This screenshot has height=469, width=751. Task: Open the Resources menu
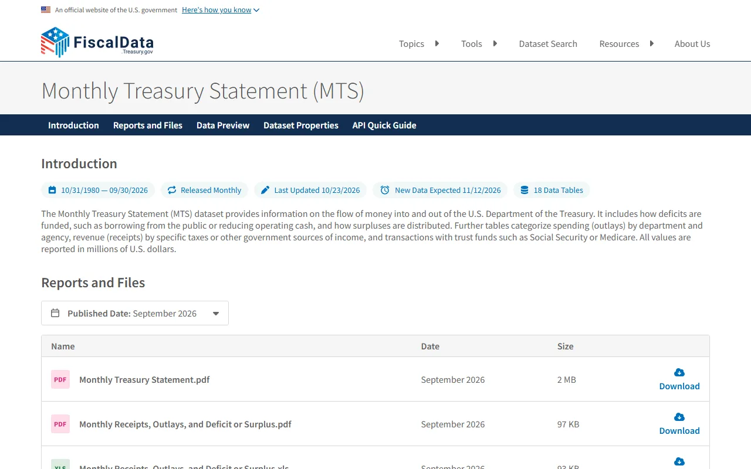point(619,43)
